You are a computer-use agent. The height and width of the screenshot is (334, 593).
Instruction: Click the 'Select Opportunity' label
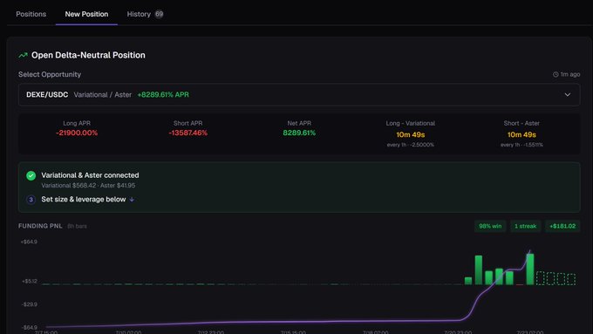[50, 74]
